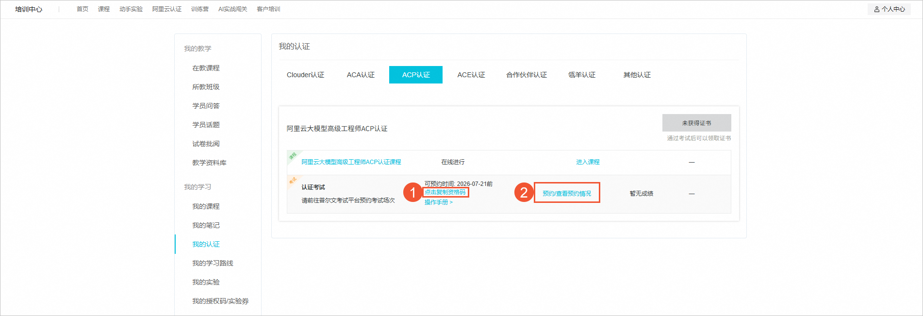923x316 pixels.
Task: Click 请前往普尔文考试平台预约考试场次 note
Action: click(x=348, y=200)
